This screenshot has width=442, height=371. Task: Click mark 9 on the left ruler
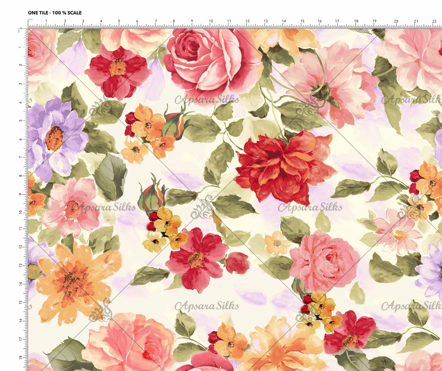pos(21,194)
